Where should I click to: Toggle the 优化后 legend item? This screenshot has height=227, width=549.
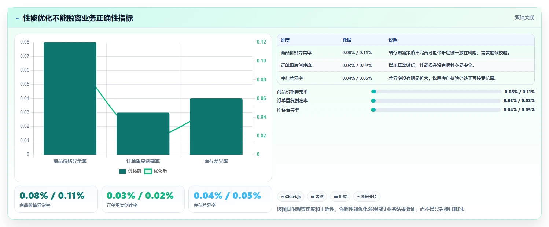pyautogui.click(x=156, y=171)
